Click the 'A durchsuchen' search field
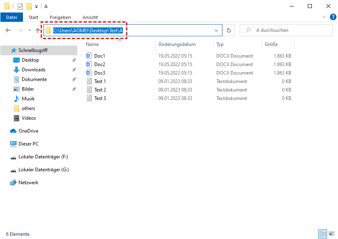The width and height of the screenshot is (338, 239). coord(286,30)
